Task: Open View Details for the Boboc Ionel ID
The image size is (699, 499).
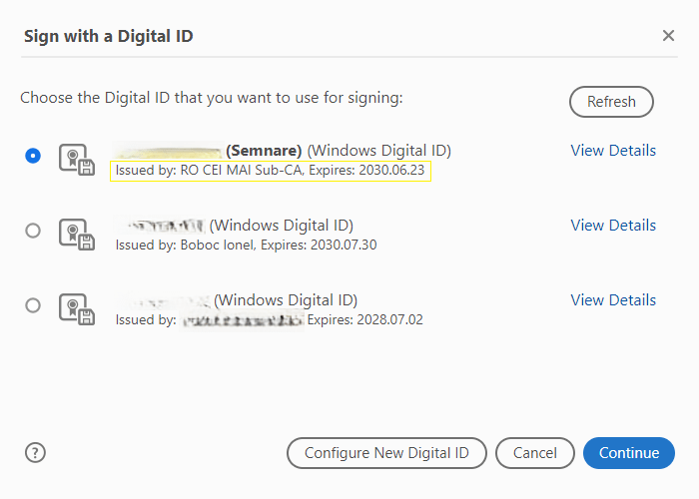Action: click(613, 226)
